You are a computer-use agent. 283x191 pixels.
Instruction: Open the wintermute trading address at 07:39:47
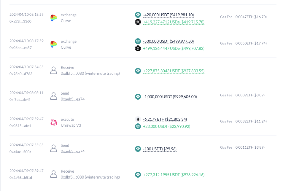90,177
